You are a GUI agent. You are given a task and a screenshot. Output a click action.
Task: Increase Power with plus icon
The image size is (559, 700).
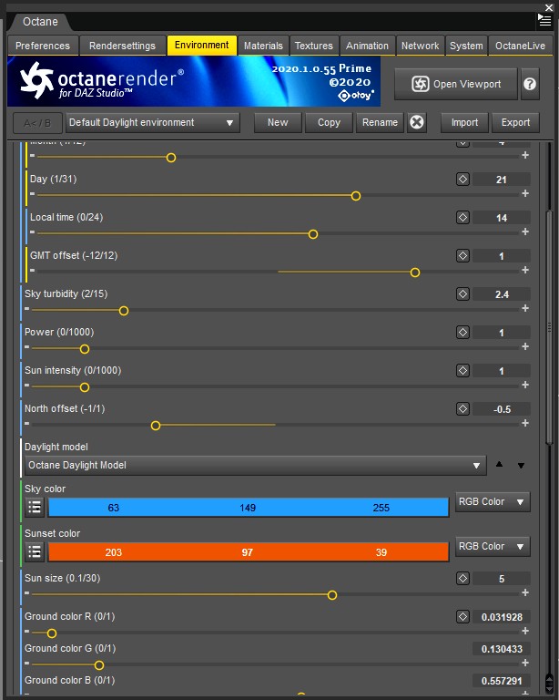coord(525,347)
